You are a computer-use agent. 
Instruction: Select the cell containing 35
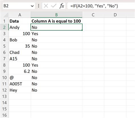[20, 46]
